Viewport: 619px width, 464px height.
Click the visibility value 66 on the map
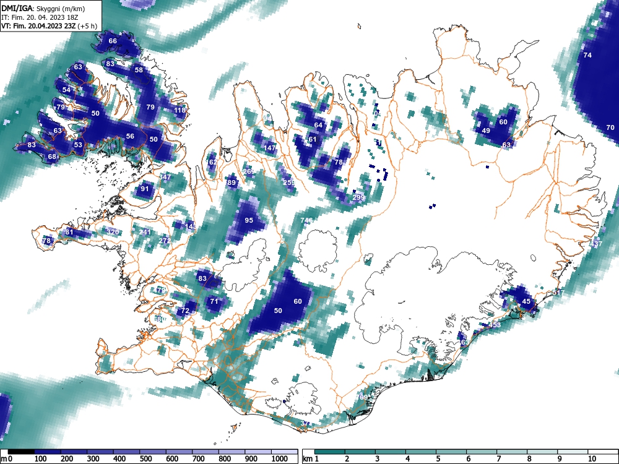coord(113,41)
